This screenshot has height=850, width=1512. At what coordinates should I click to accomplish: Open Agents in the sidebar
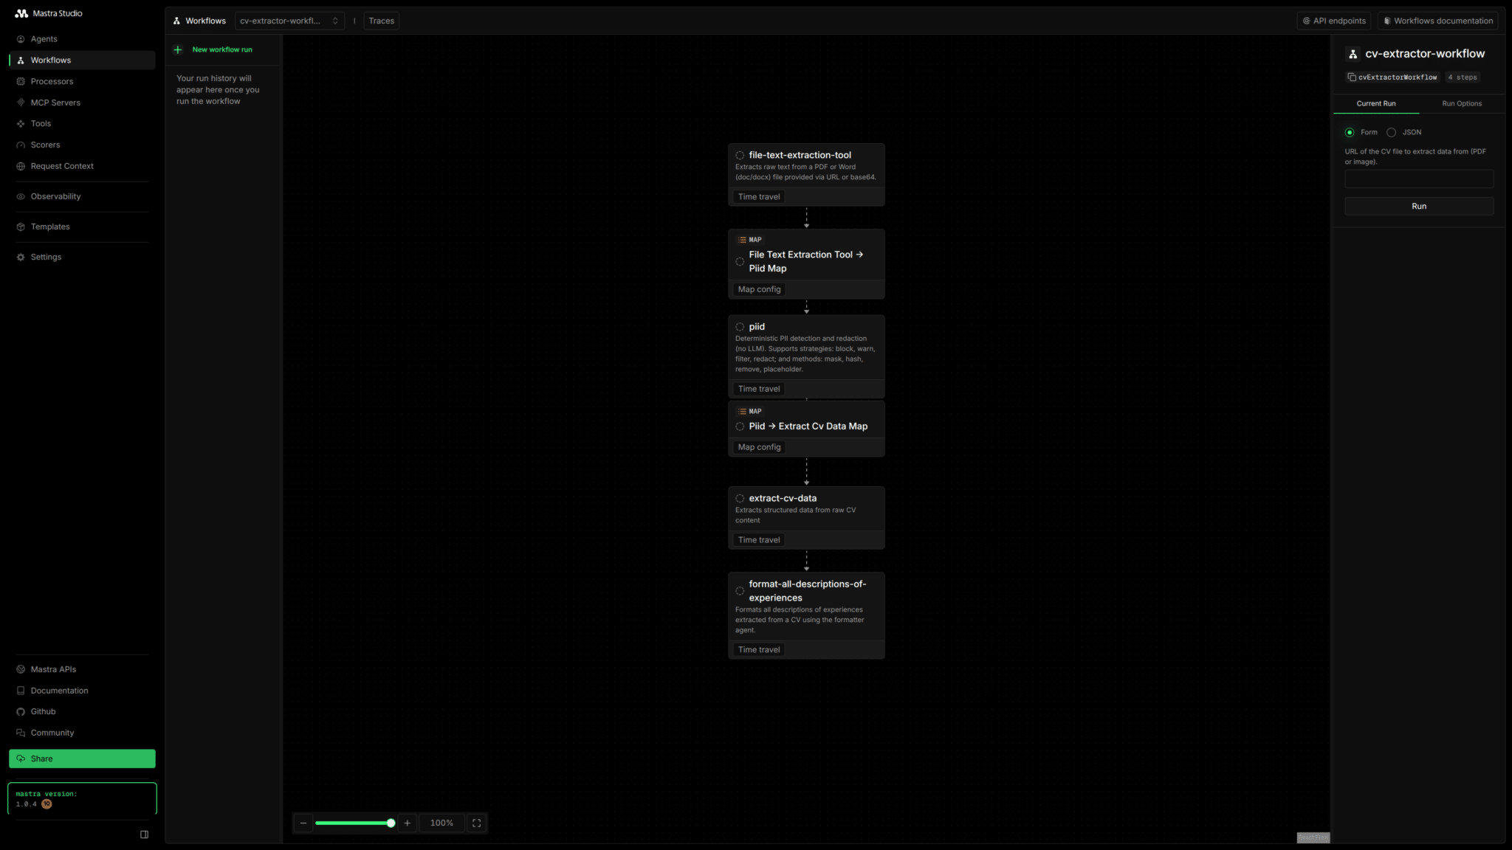pyautogui.click(x=44, y=39)
